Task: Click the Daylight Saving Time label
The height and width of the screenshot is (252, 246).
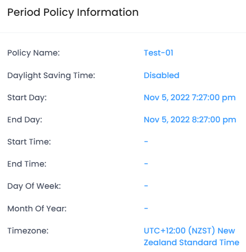Action: click(x=51, y=75)
